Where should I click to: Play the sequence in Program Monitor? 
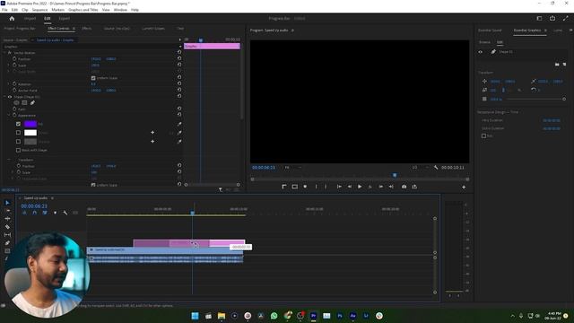point(360,187)
